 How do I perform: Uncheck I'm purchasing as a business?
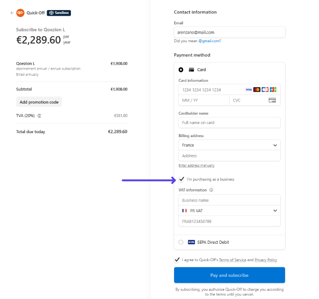click(x=181, y=179)
